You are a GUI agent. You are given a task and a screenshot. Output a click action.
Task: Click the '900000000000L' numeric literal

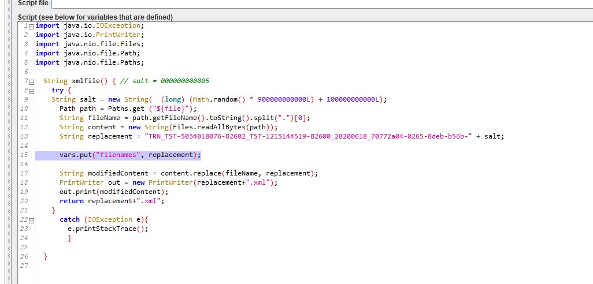[x=284, y=99]
